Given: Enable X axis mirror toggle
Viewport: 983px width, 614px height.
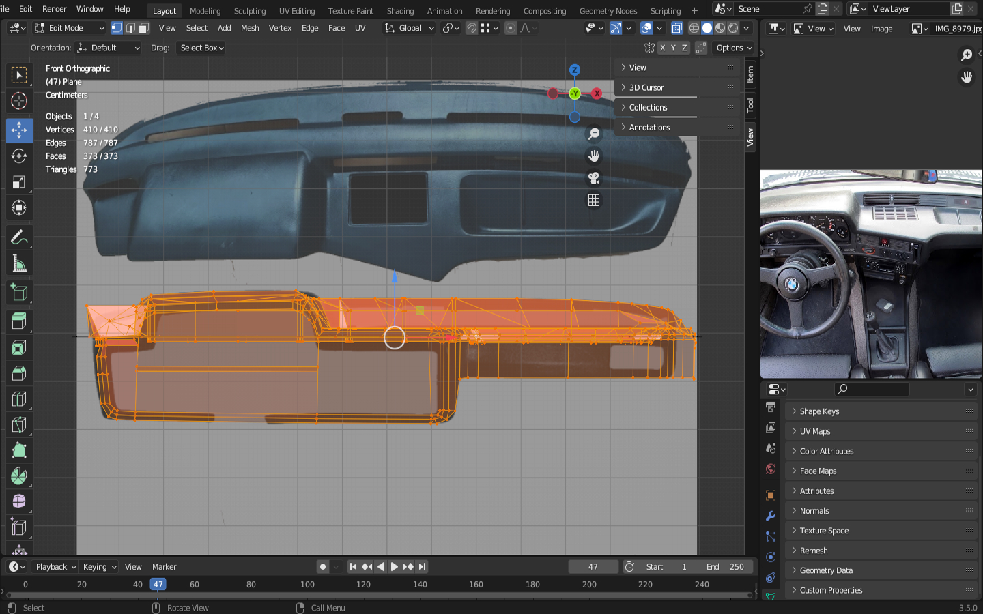Looking at the screenshot, I should point(662,48).
